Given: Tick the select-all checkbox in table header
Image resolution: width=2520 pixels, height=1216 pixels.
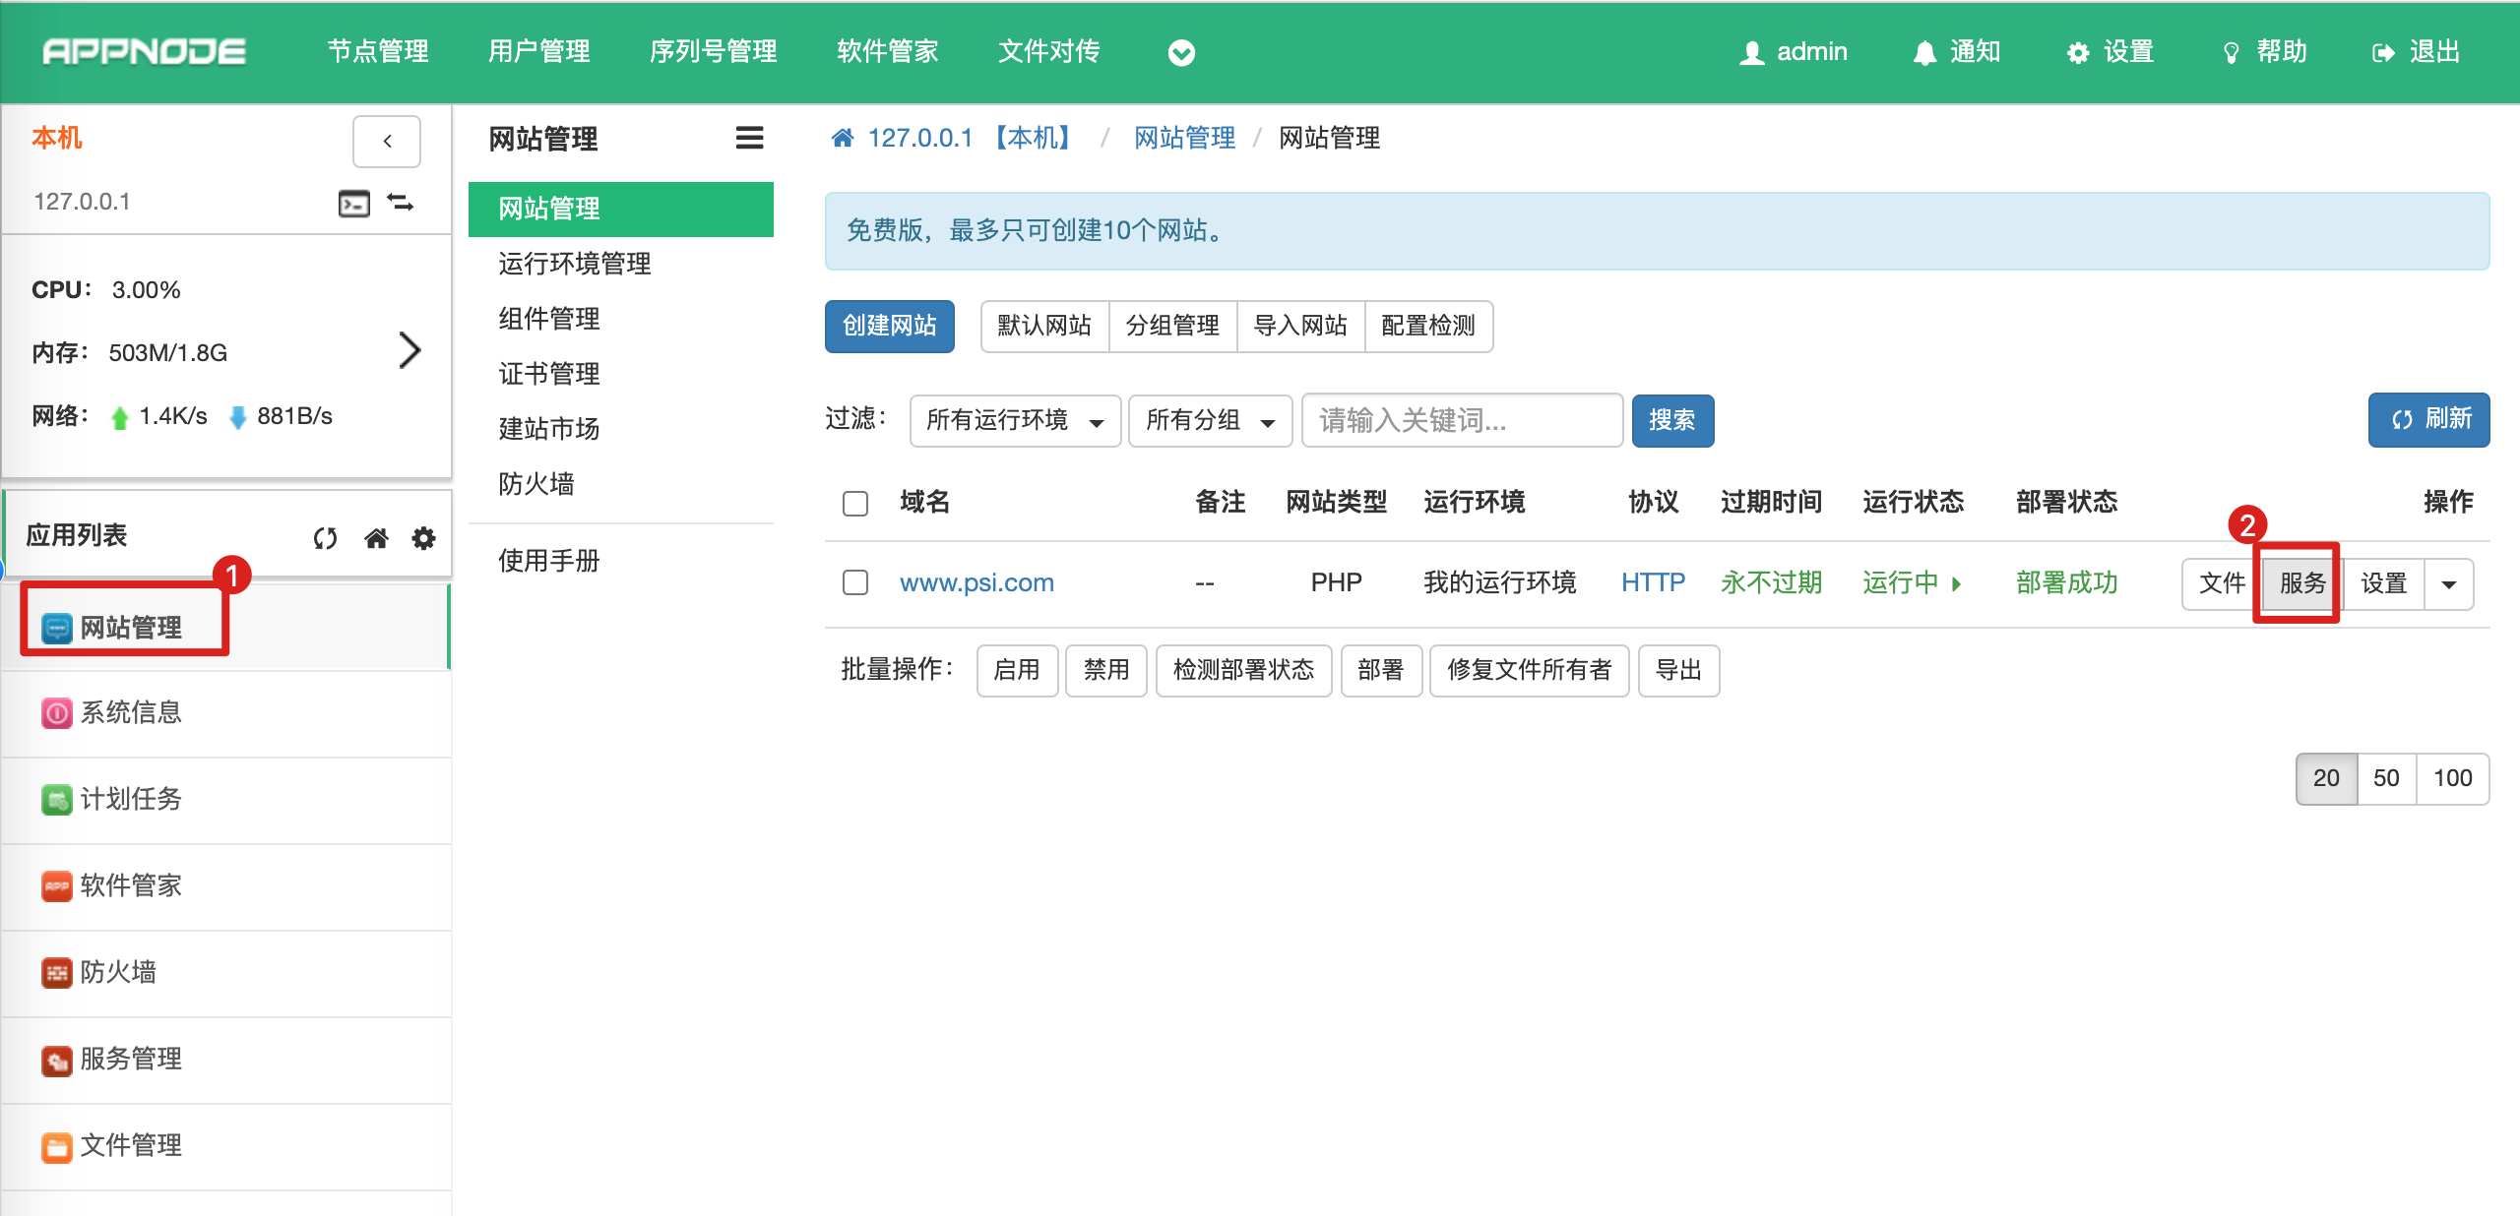Looking at the screenshot, I should (x=855, y=504).
